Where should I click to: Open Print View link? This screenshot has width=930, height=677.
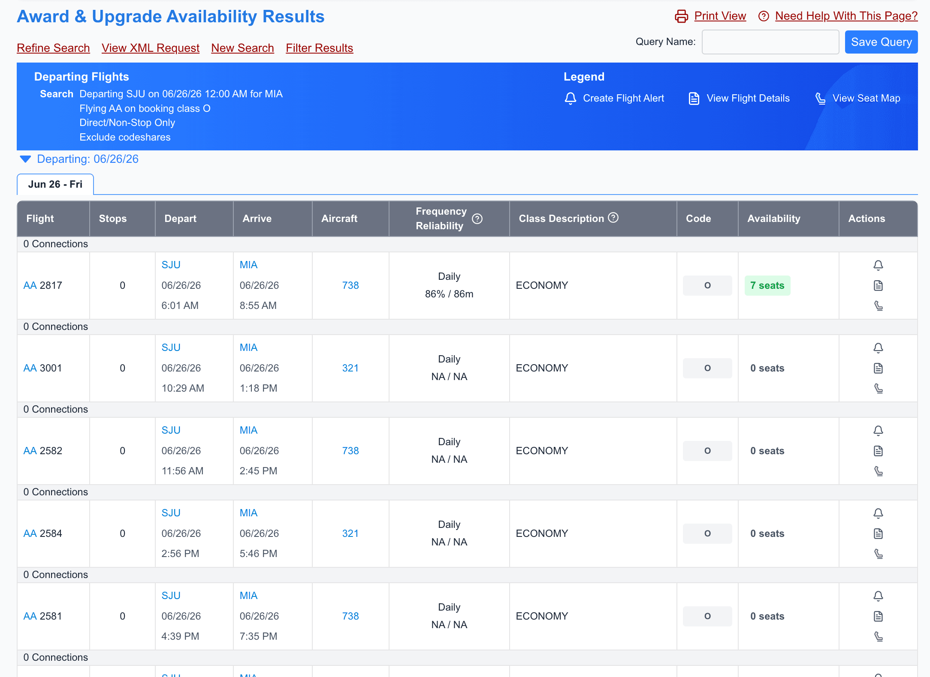pyautogui.click(x=720, y=16)
